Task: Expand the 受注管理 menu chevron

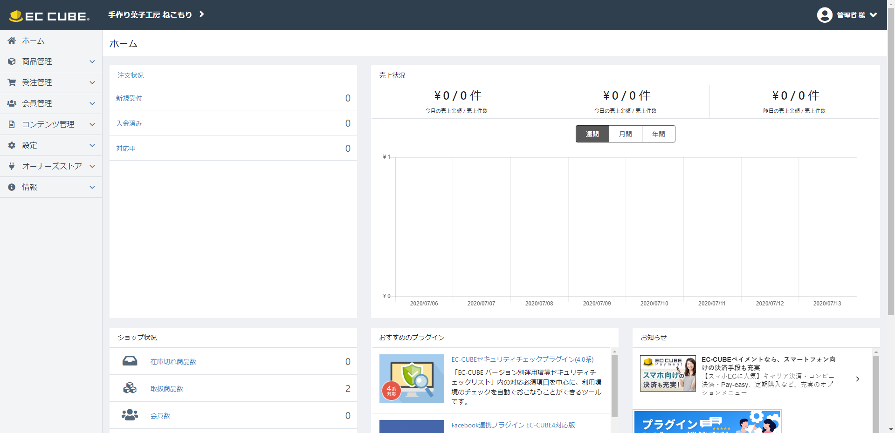Action: pos(92,82)
